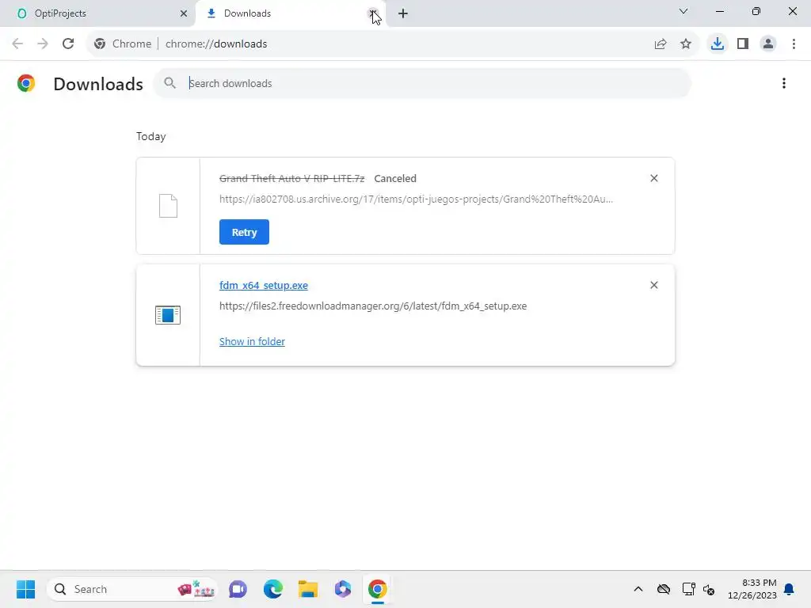Viewport: 811px width, 608px height.
Task: Click the Chrome site info chip
Action: click(123, 44)
